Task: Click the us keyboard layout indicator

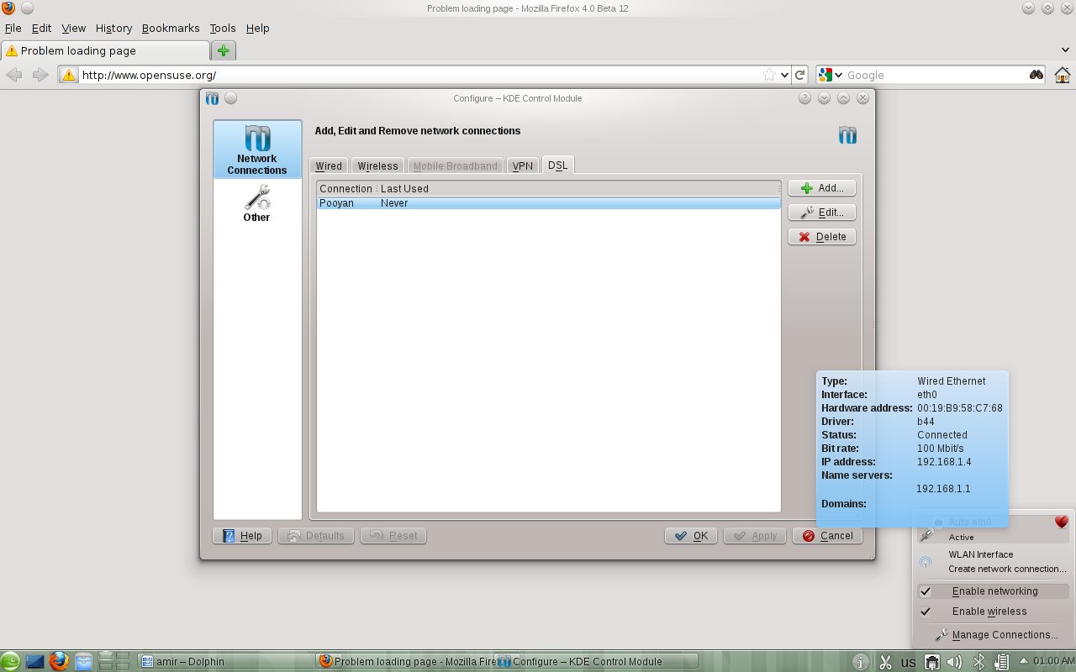Action: click(x=908, y=663)
